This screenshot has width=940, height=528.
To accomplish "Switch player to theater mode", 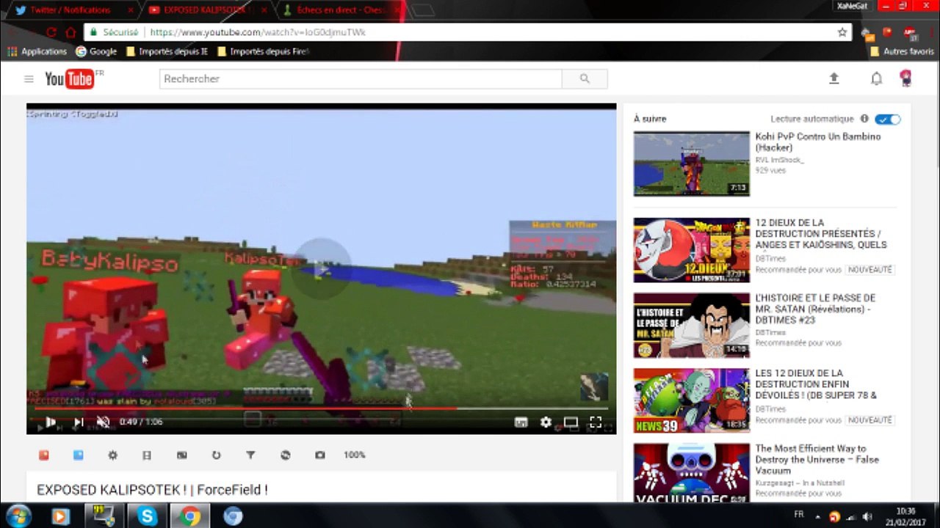I will coord(571,422).
